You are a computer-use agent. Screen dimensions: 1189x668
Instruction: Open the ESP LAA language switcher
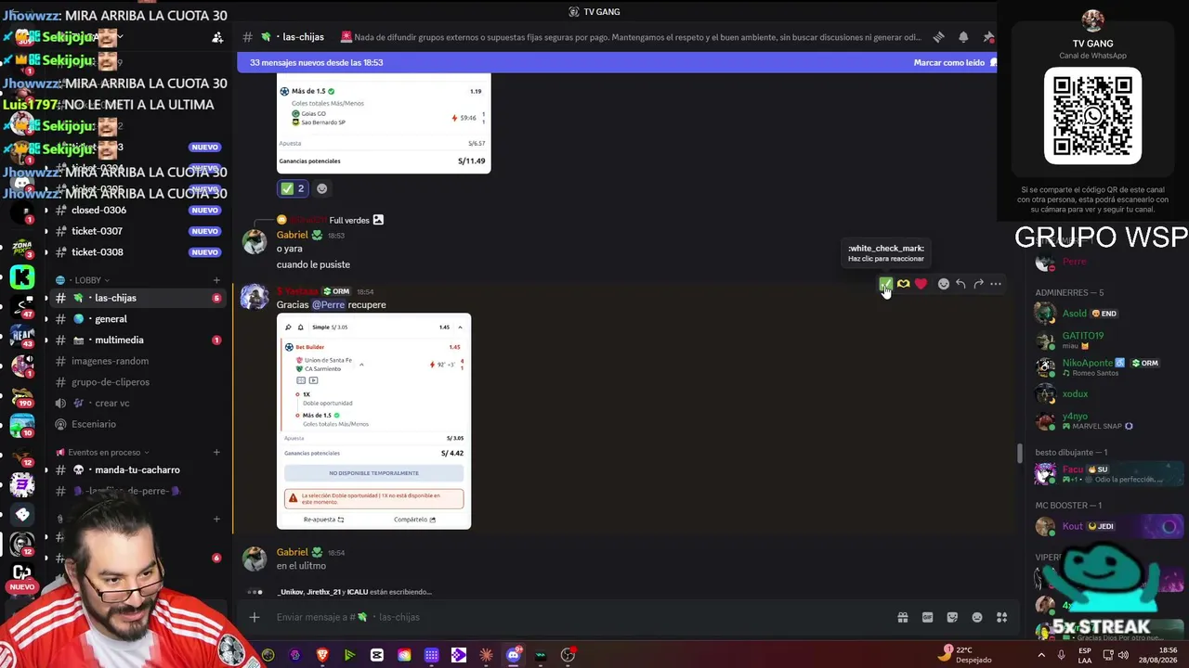pos(1085,655)
